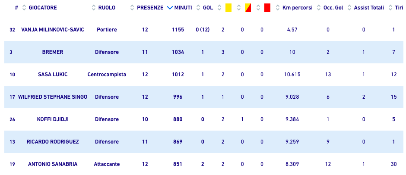
Task: Sort by the yellow card column icon
Action: click(x=228, y=8)
